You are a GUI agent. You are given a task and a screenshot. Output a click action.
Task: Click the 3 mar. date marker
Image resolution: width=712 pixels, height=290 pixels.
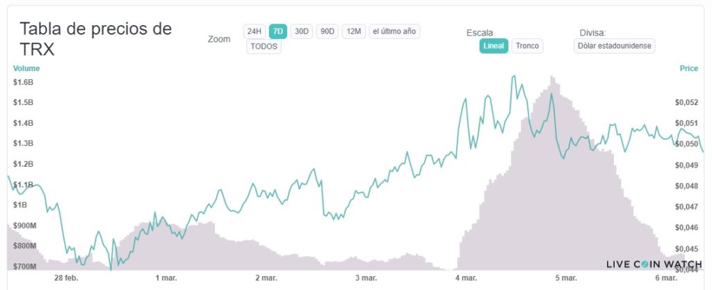point(366,278)
